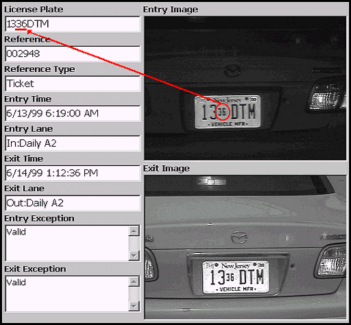Select the Reference field containing 002948

(x=73, y=54)
